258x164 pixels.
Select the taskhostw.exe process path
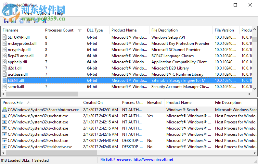click(x=40, y=146)
